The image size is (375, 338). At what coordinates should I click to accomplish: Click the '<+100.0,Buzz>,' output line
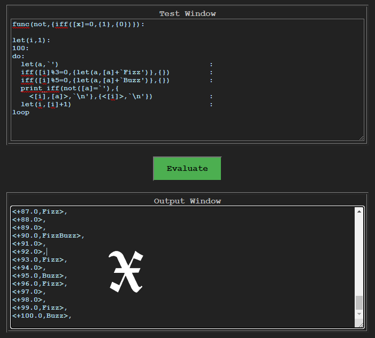(42, 316)
